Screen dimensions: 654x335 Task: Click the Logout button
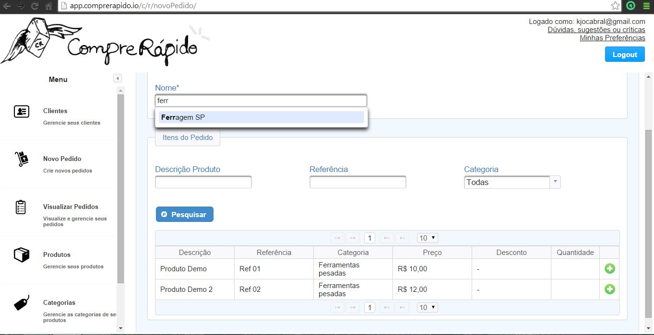625,55
